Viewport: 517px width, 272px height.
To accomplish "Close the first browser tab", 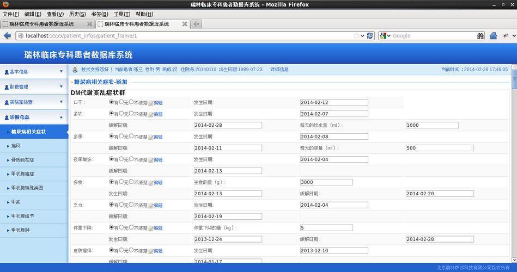I will pyautogui.click(x=90, y=24).
